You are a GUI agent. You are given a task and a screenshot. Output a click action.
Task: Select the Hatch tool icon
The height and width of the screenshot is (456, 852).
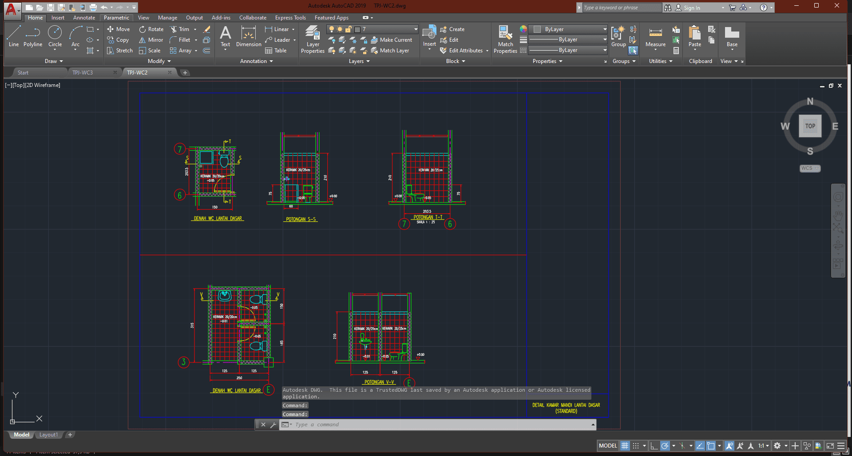90,51
